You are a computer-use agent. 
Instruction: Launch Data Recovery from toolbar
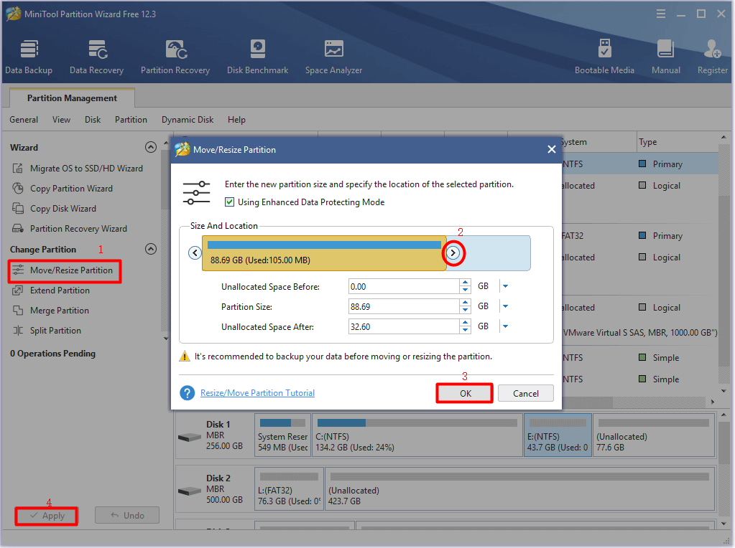[x=96, y=57]
